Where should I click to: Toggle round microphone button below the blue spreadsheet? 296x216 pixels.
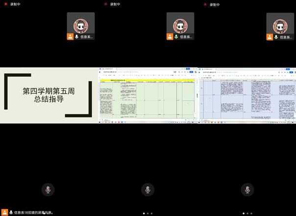coord(247,190)
